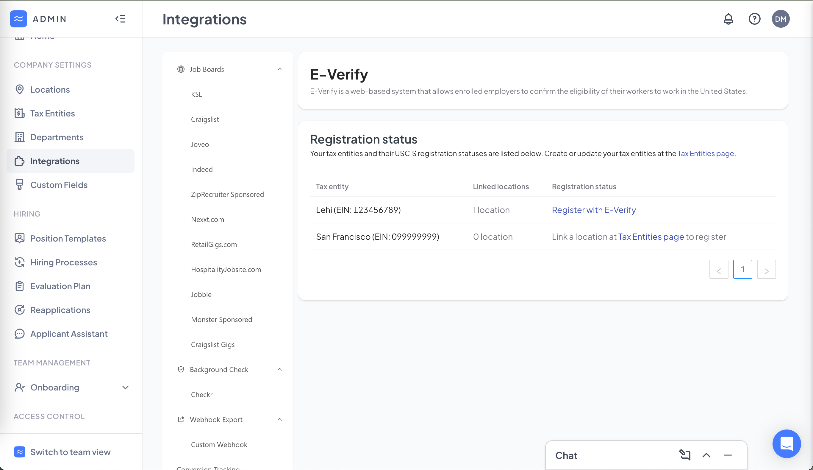Open notifications via the bell icon

click(728, 19)
